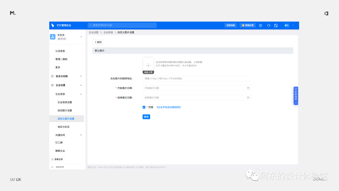Click the 企业信息 breadcrumb

[108, 32]
